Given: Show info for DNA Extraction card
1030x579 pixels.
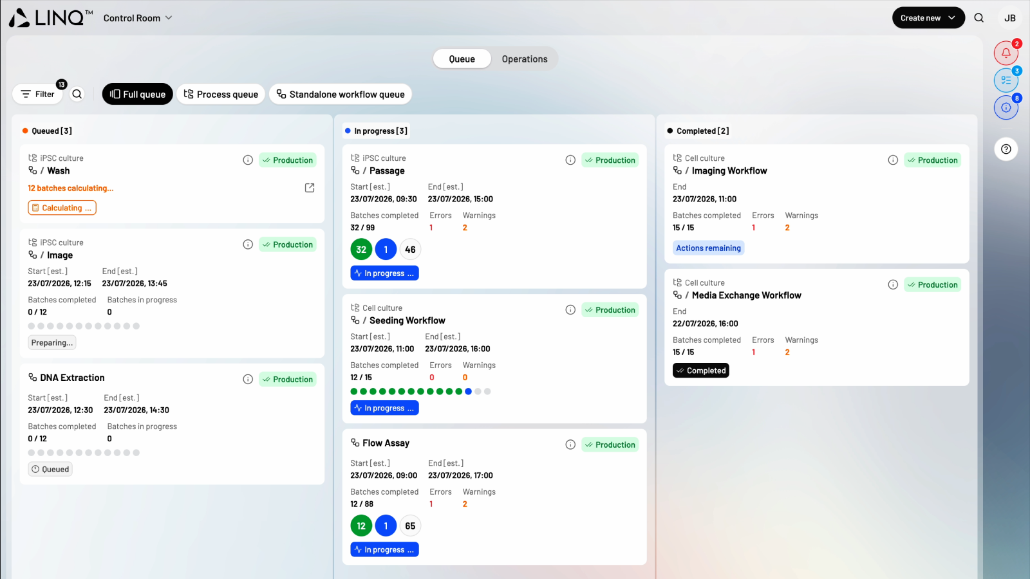Looking at the screenshot, I should click(248, 380).
